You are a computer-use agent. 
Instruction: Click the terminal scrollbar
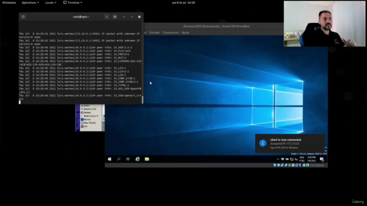pos(142,99)
